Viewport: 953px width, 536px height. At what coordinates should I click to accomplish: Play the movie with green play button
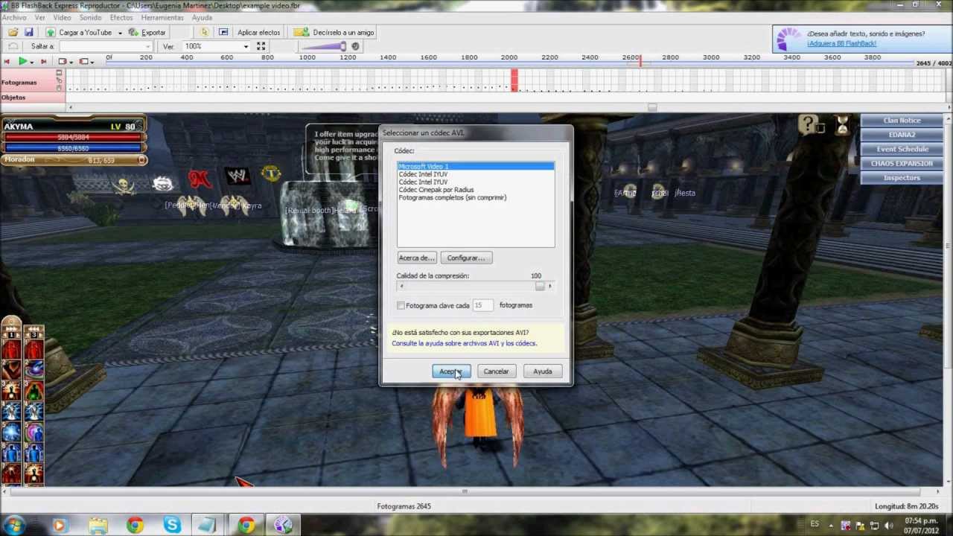click(23, 61)
